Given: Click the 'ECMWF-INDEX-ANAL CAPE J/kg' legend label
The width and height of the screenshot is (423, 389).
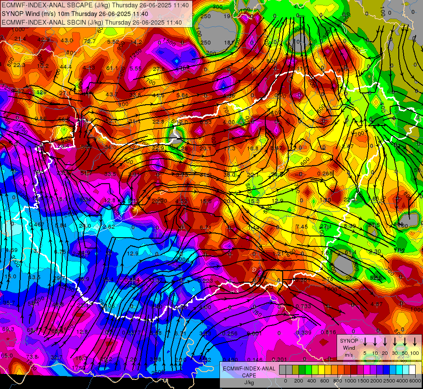Looking at the screenshot, I should 249,376.
